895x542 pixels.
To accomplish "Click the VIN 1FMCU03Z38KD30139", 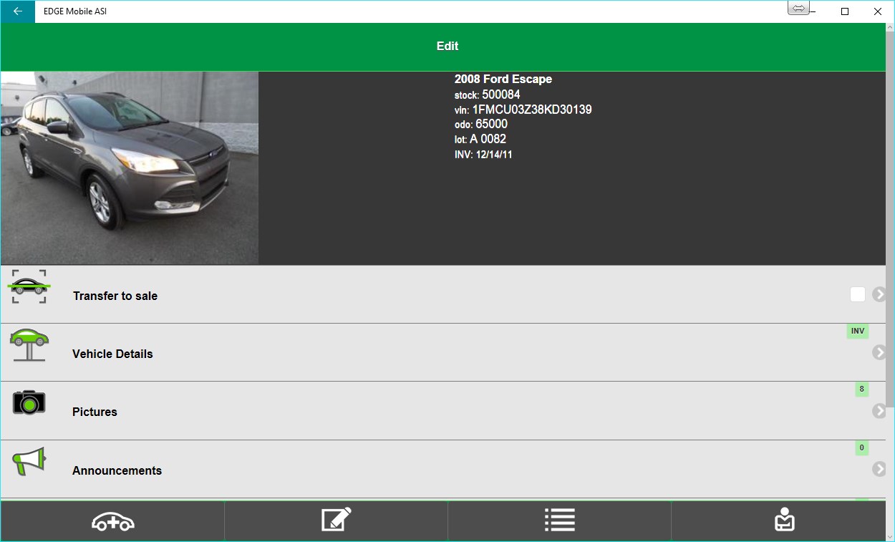I will click(532, 110).
